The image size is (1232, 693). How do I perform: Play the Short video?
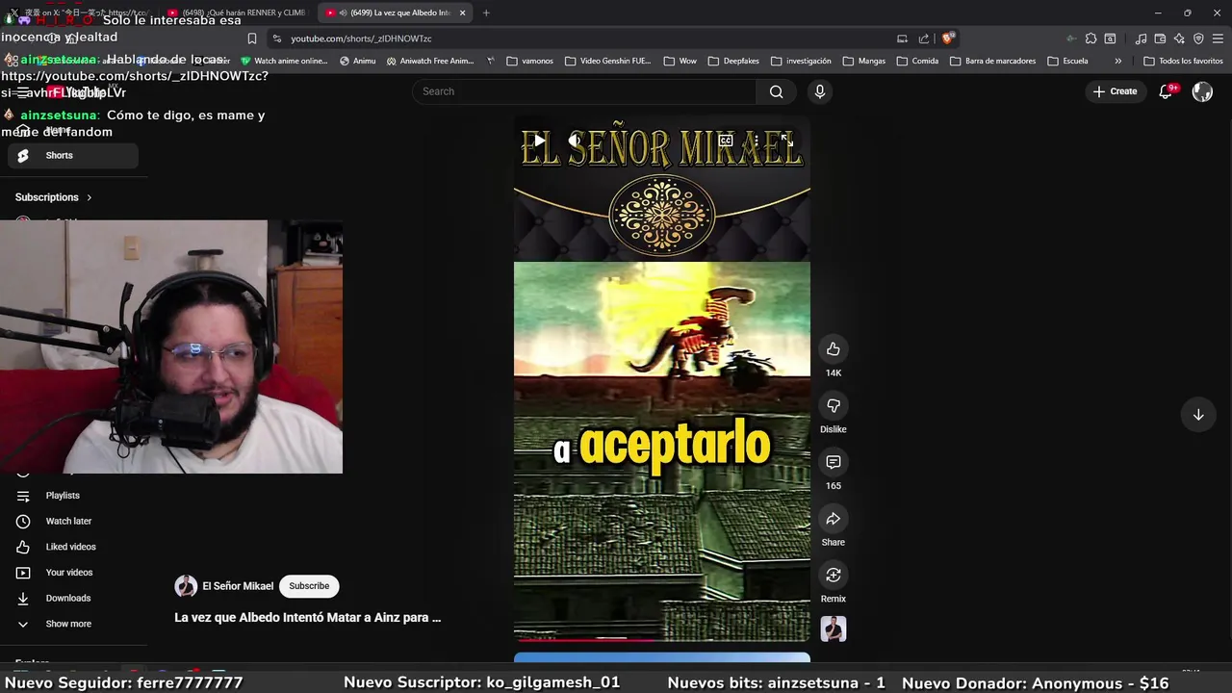[539, 141]
